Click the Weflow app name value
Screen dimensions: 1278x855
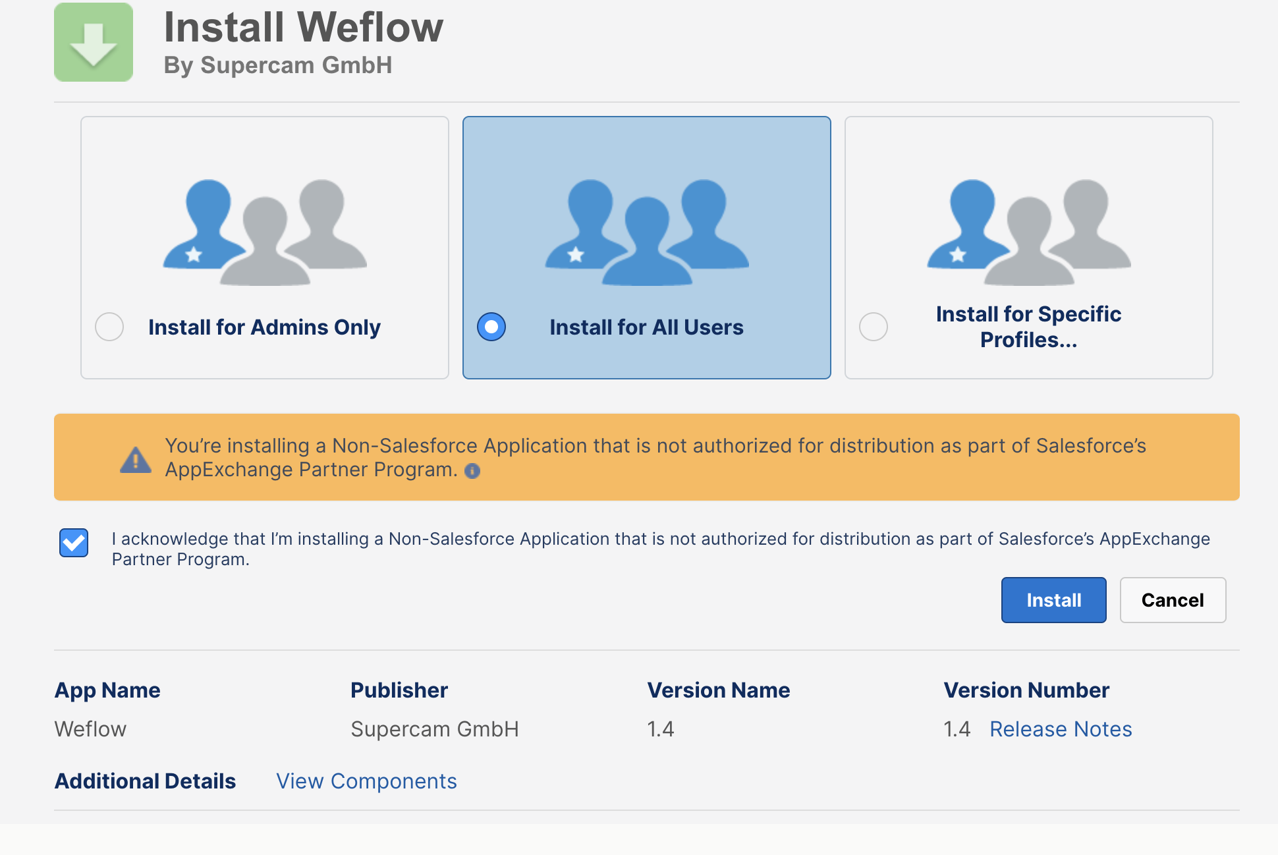click(x=90, y=729)
